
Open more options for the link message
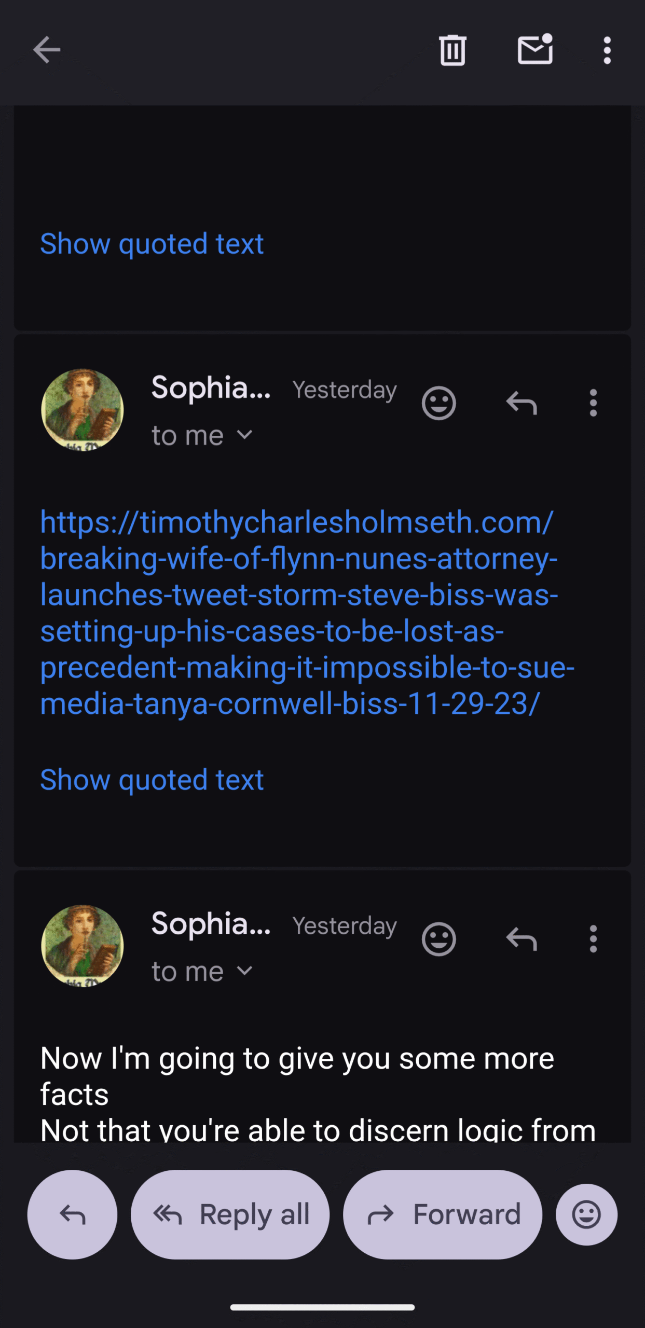(x=593, y=403)
